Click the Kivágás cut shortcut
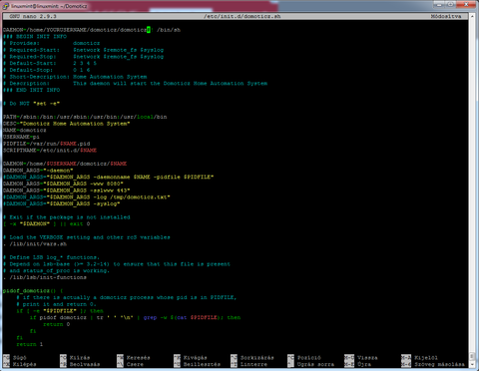Image resolution: width=479 pixels, height=371 pixels. coord(191,358)
